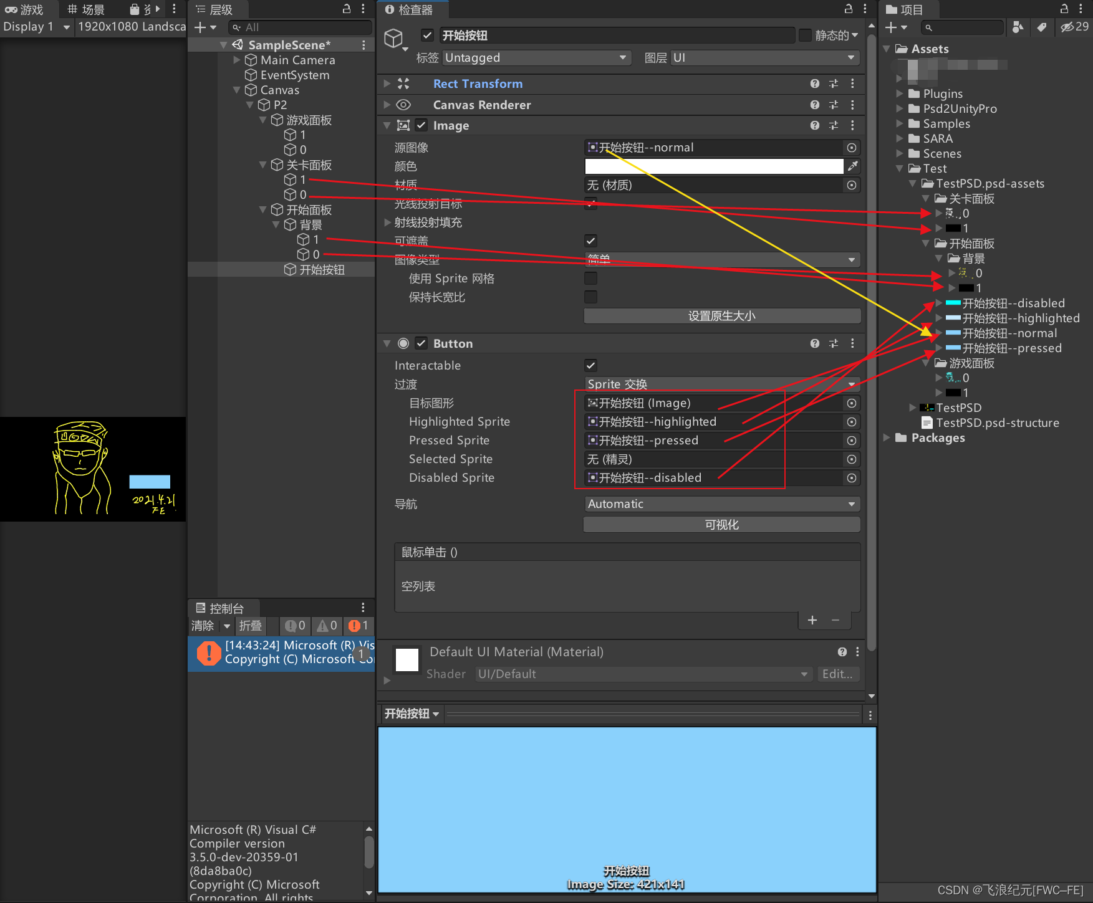
Task: Open Navigation dropdown Automatic
Action: tap(722, 504)
